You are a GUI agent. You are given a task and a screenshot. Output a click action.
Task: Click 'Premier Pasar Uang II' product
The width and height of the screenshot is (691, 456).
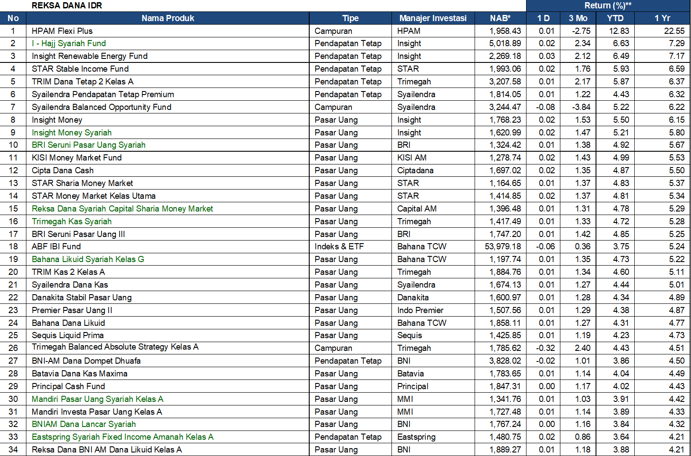72,310
